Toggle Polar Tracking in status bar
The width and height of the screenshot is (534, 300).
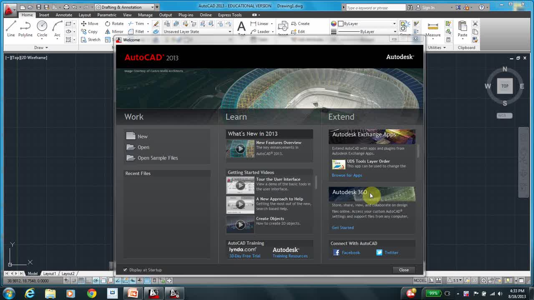point(96,280)
